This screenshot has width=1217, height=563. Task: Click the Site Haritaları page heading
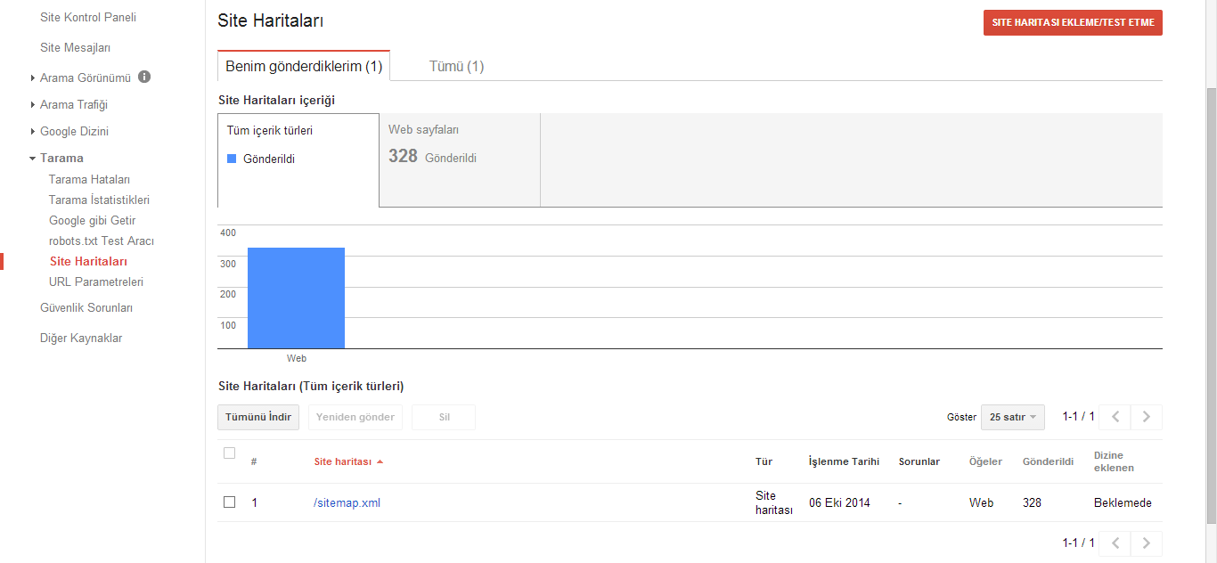point(271,20)
